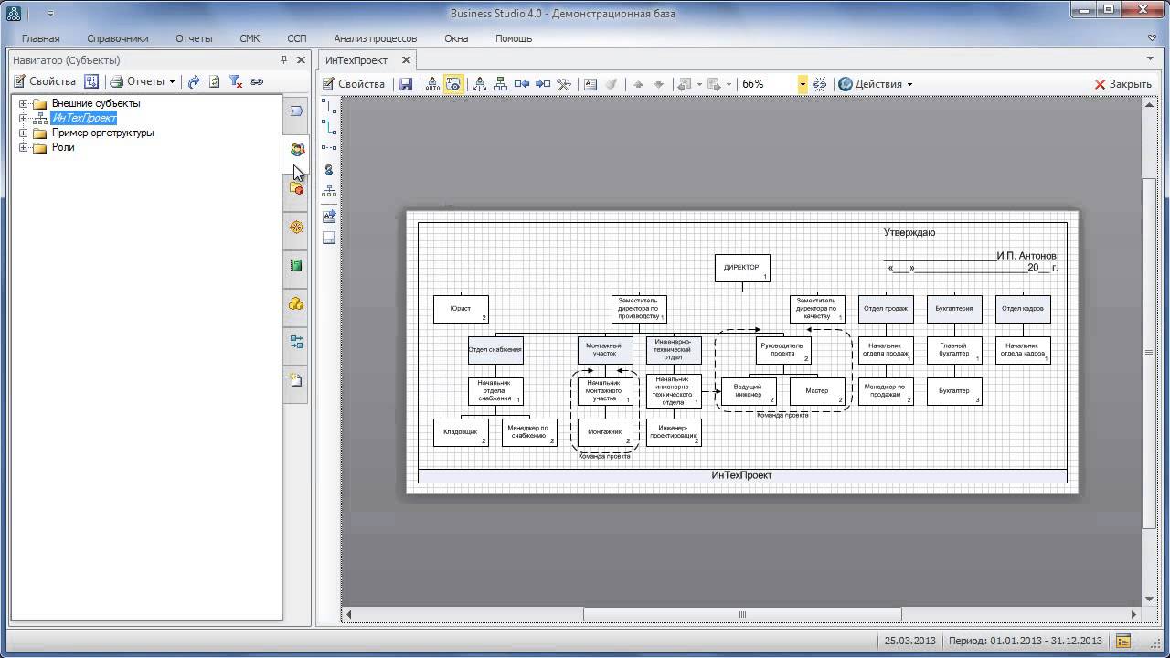Open the Subjects side tab (people icon)
Viewport: 1170px width, 658px height.
tap(296, 150)
